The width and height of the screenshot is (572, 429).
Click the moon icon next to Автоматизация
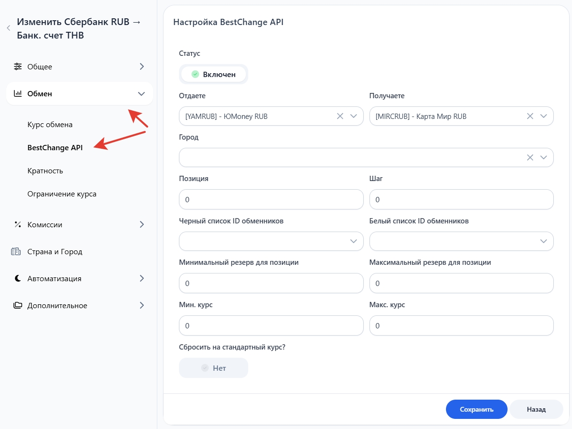click(18, 278)
